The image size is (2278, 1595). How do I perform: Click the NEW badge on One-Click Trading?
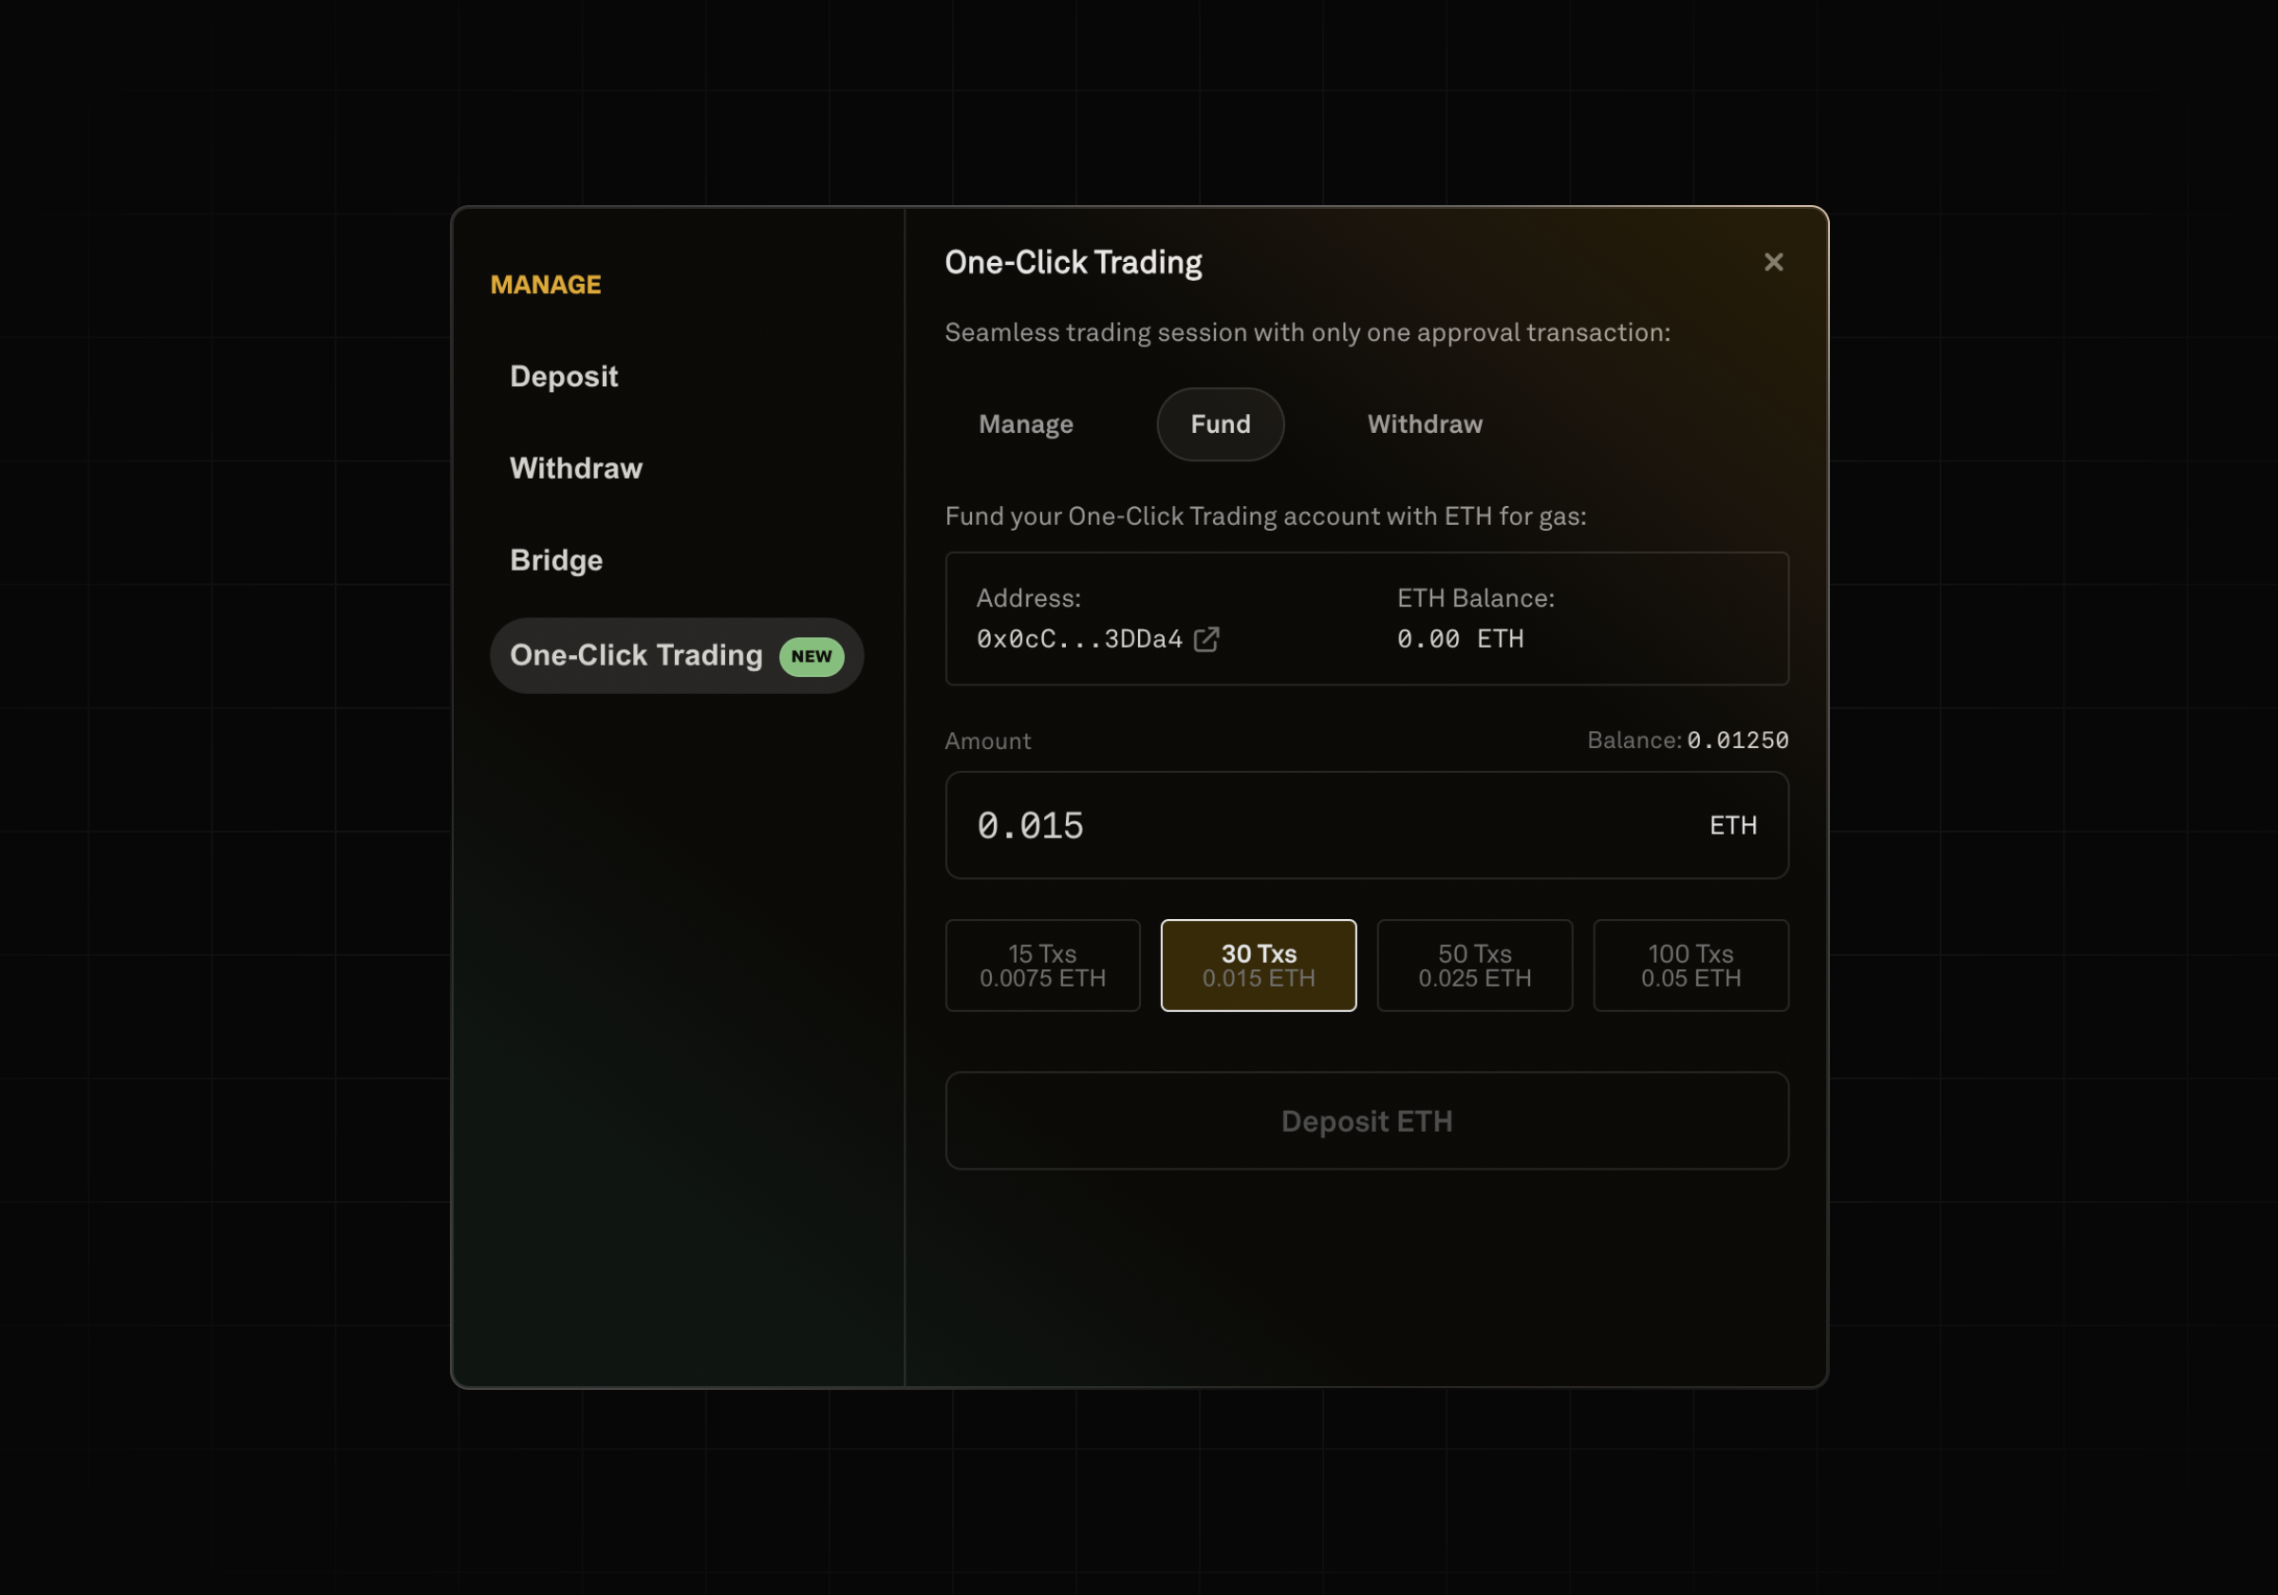pyautogui.click(x=812, y=656)
